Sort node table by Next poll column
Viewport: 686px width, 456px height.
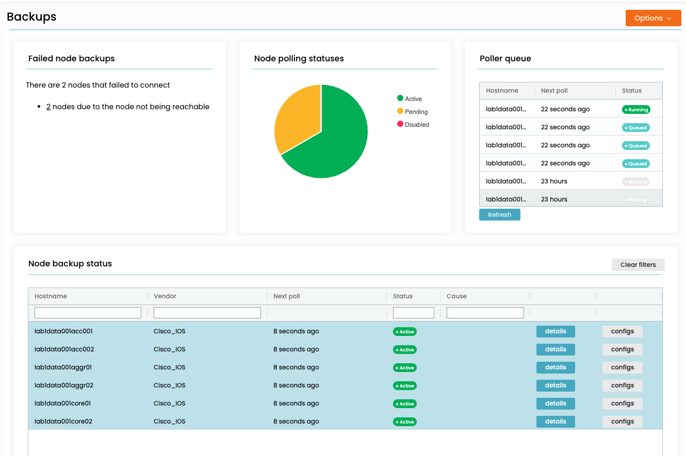(287, 296)
